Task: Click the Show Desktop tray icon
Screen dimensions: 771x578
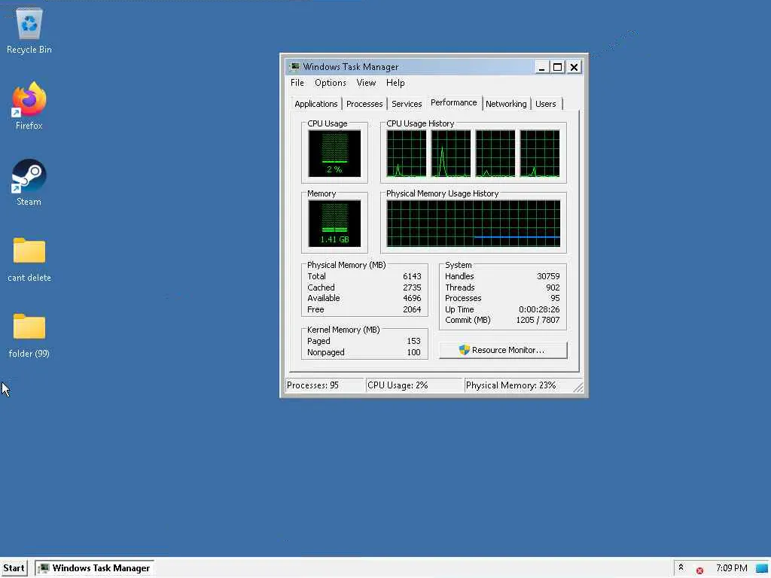Action: click(762, 568)
